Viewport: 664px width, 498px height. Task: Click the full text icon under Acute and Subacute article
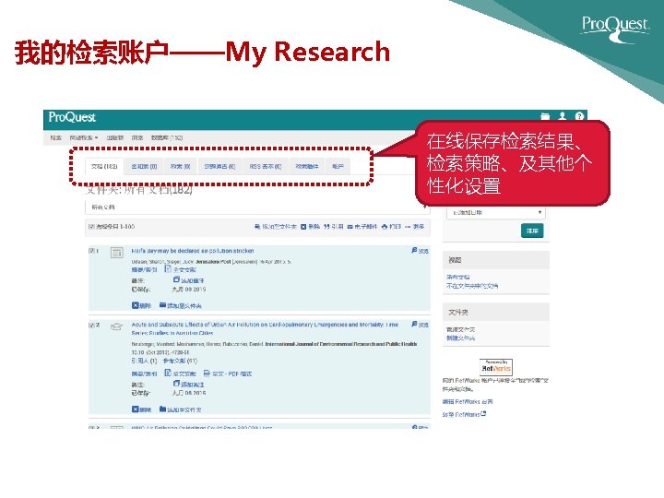pyautogui.click(x=168, y=373)
